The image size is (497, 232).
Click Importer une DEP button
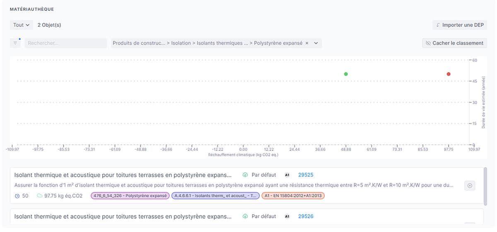click(459, 25)
